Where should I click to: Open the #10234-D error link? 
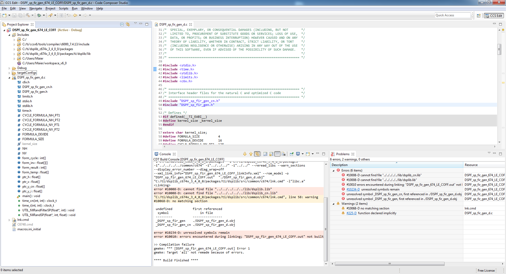pos(353,189)
